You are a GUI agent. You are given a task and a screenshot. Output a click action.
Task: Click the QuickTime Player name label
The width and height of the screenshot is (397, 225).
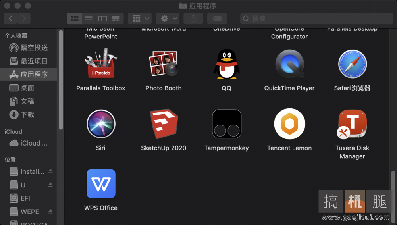(x=289, y=88)
